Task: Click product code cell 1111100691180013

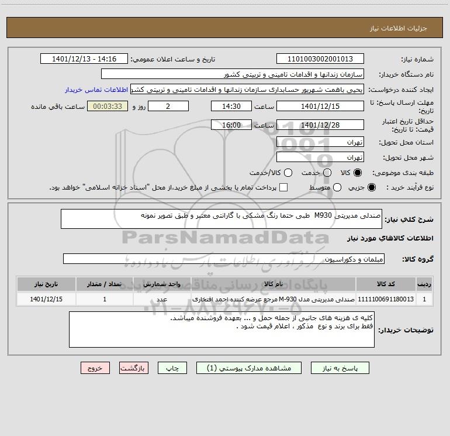Action: pos(386,299)
